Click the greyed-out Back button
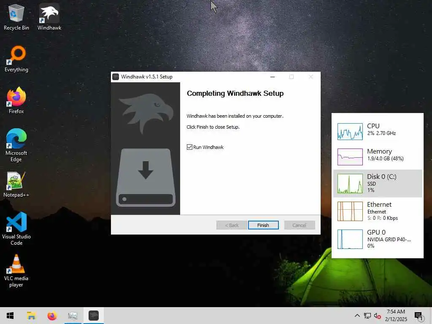The image size is (432, 324). (232, 225)
